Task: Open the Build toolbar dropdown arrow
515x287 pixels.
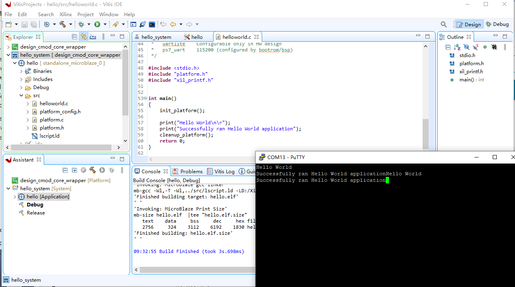Action: point(70,24)
